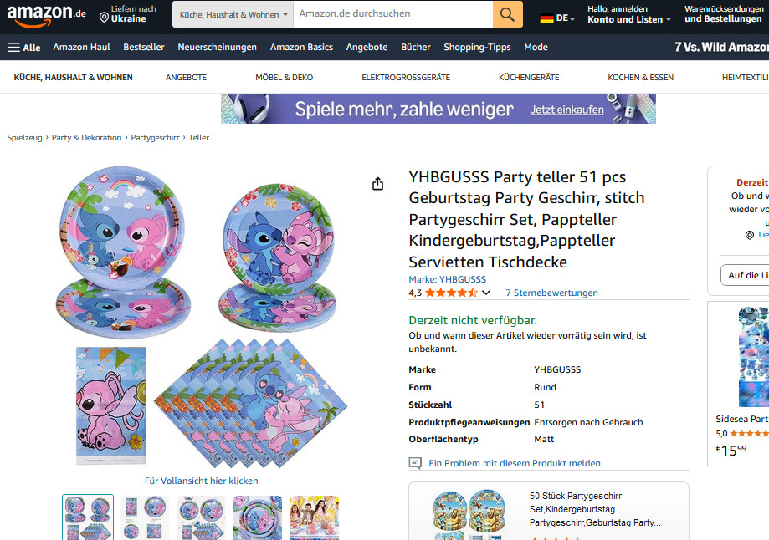Click the Partygeschirr breadcrumb link

click(x=155, y=138)
